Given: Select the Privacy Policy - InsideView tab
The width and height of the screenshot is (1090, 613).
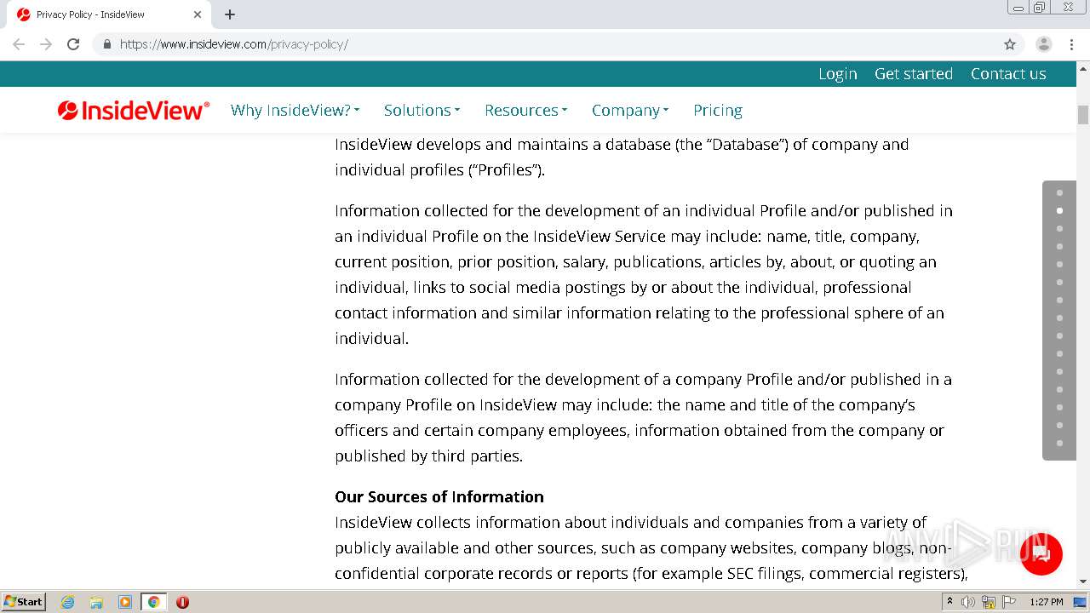Looking at the screenshot, I should point(109,14).
